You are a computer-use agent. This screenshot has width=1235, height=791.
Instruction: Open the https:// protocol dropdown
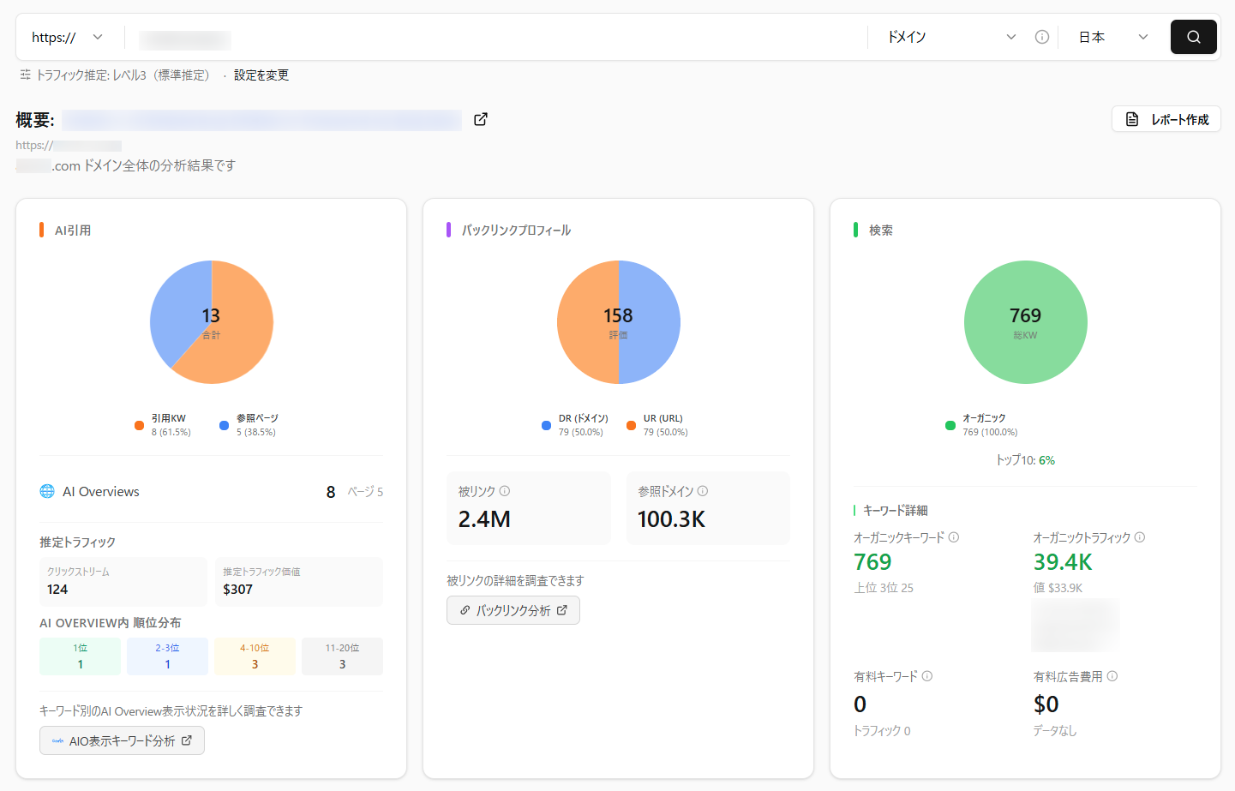click(x=67, y=37)
